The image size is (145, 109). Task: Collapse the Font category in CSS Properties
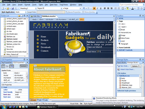(x=2, y=87)
